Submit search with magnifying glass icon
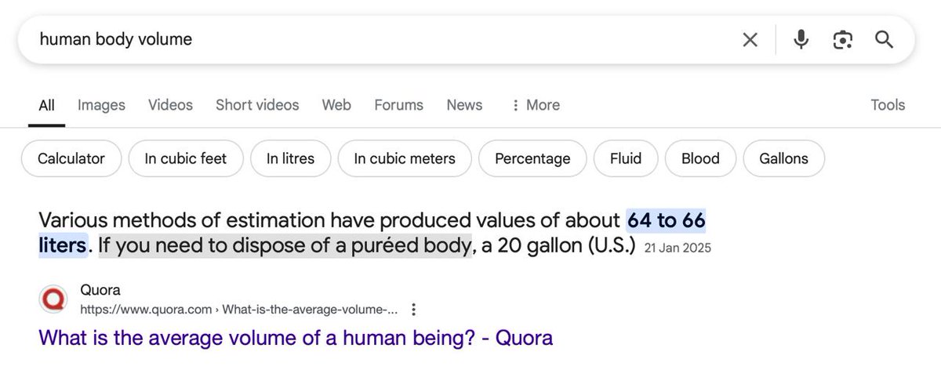941x370 pixels. (x=885, y=39)
